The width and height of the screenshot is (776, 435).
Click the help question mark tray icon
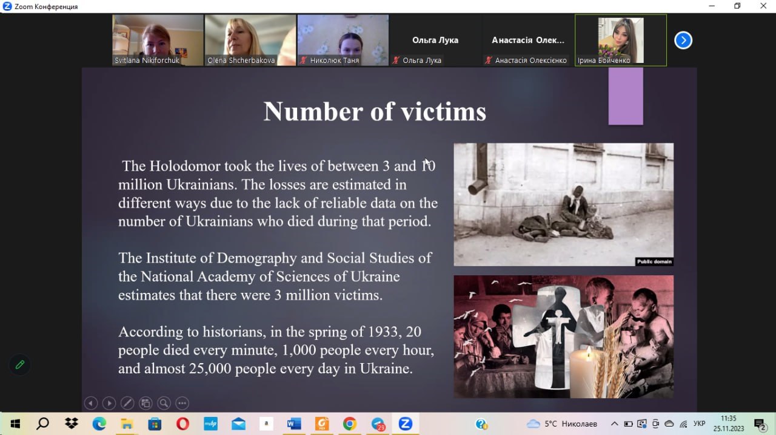coord(482,424)
